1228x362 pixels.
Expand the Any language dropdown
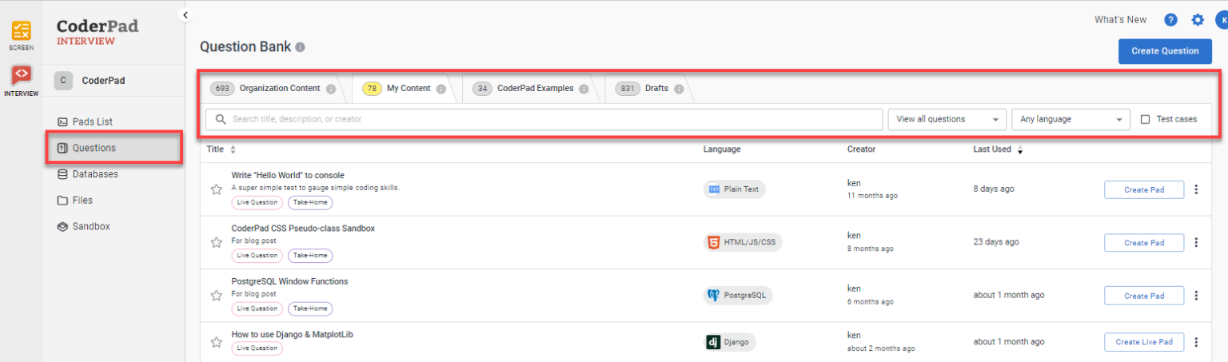[1071, 119]
